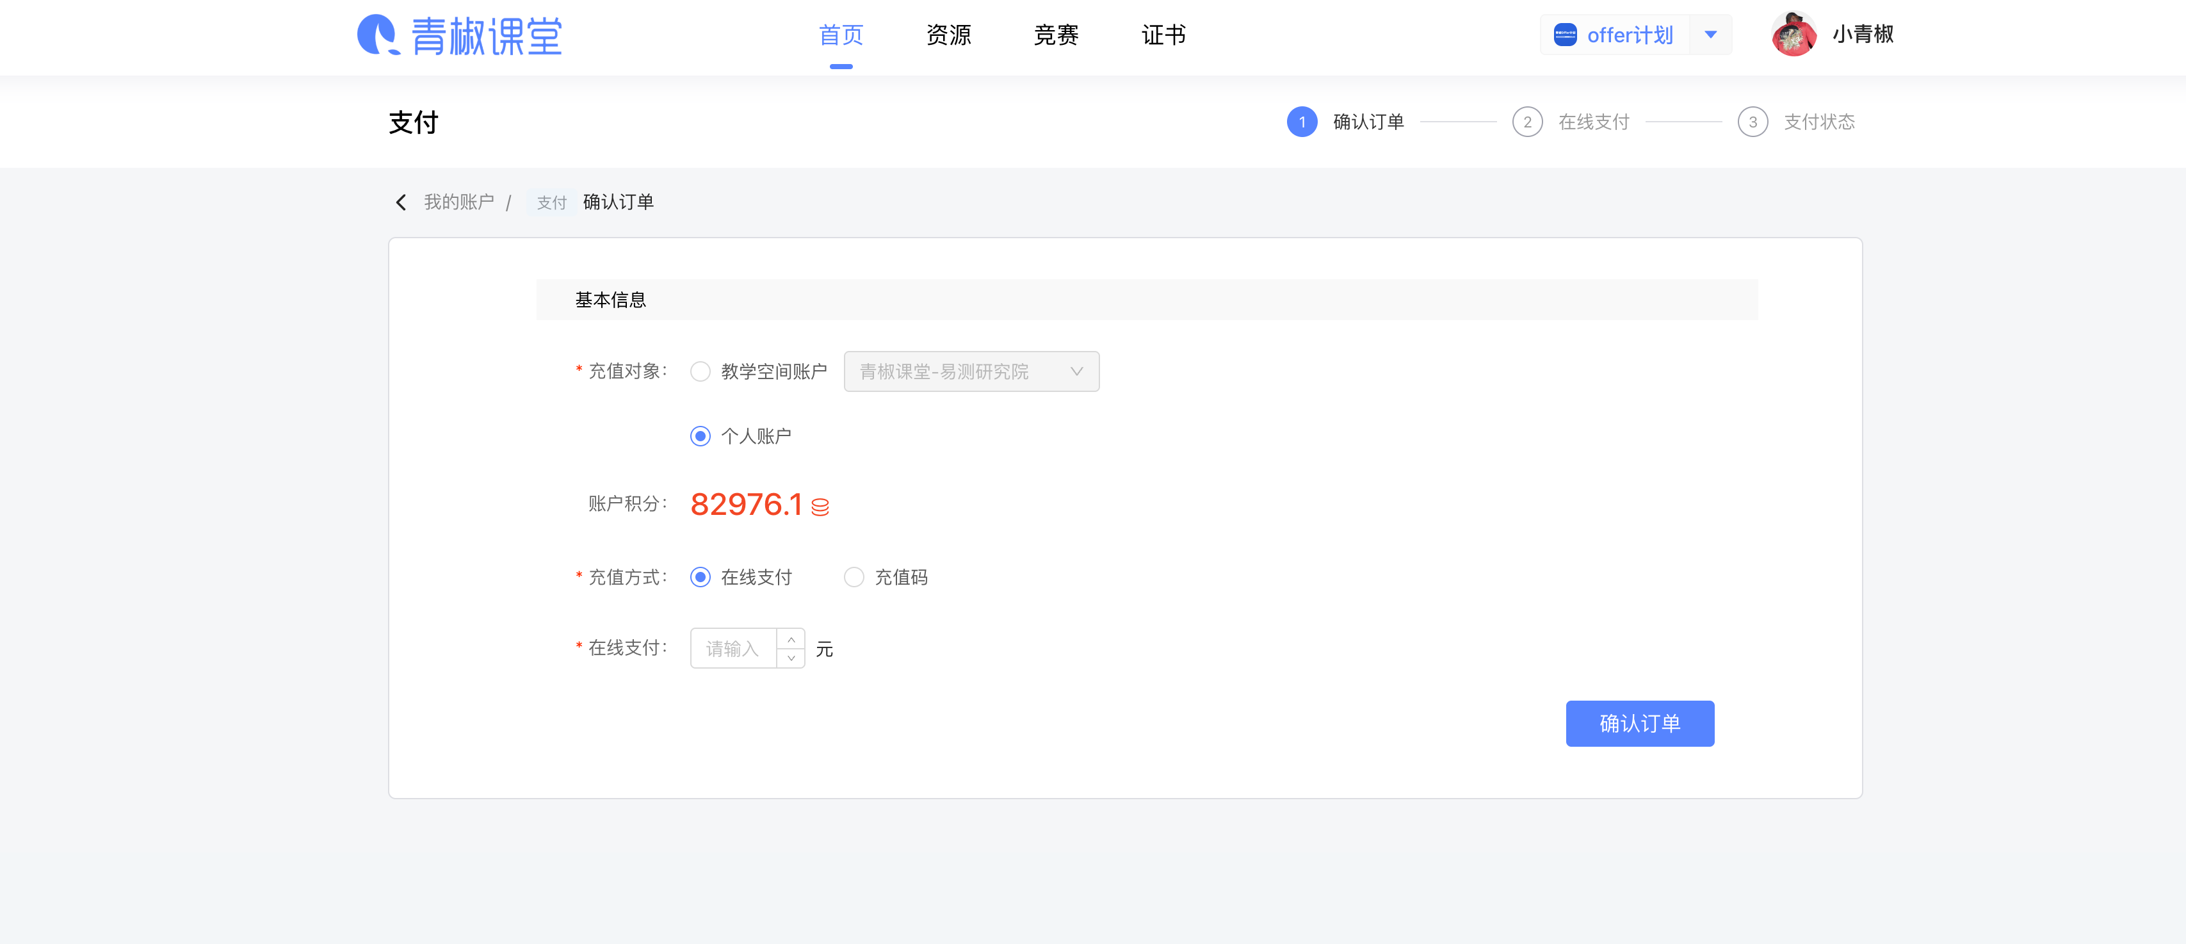
Task: Increase payment amount with up stepper arrow
Action: [x=791, y=639]
